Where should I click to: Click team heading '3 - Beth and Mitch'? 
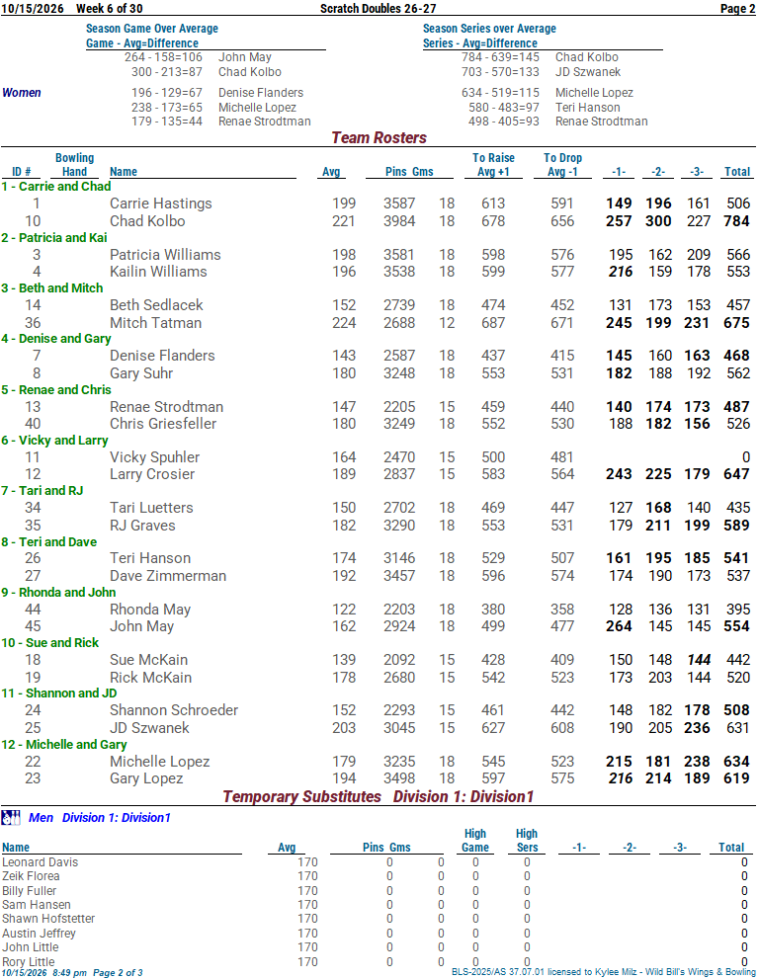pyautogui.click(x=52, y=287)
